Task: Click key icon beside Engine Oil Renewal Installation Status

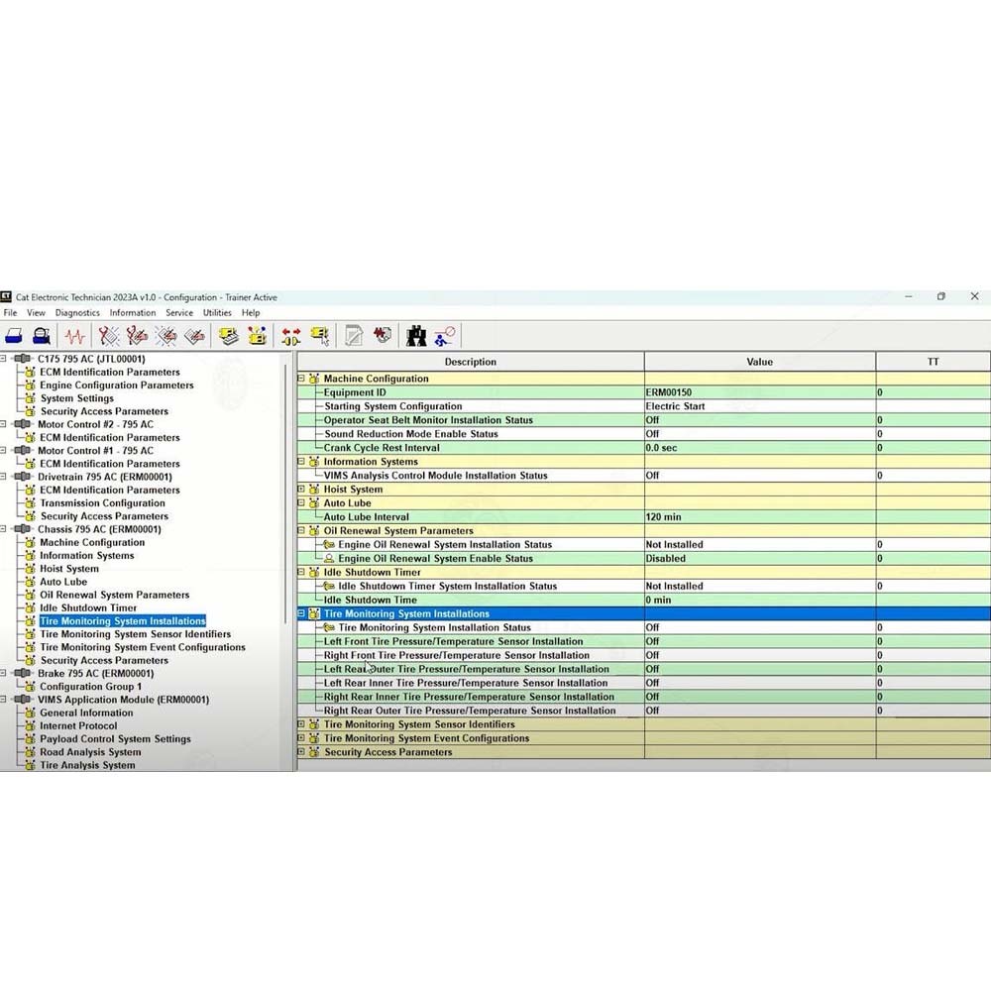Action: [329, 545]
